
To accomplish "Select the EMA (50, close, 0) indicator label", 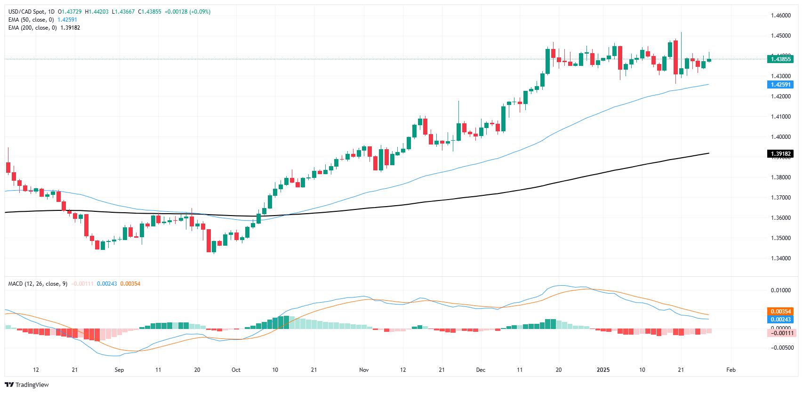I will (31, 20).
